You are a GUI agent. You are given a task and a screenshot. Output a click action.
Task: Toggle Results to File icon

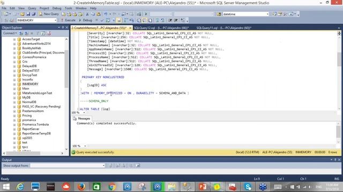(x=150, y=20)
